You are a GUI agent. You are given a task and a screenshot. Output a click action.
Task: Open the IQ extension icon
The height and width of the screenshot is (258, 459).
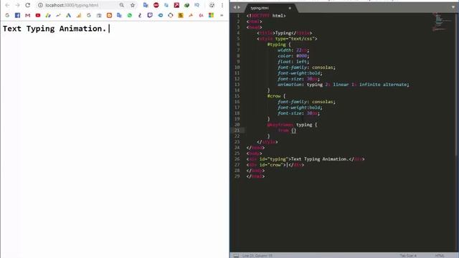click(197, 5)
